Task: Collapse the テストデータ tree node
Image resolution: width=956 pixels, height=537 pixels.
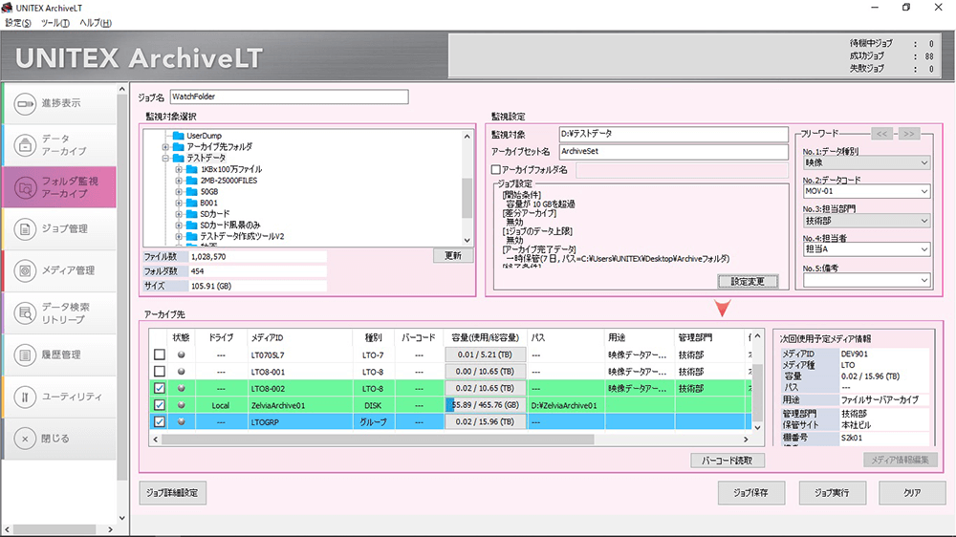Action: (x=165, y=158)
